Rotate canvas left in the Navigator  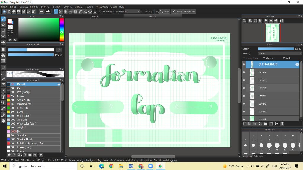point(266,21)
